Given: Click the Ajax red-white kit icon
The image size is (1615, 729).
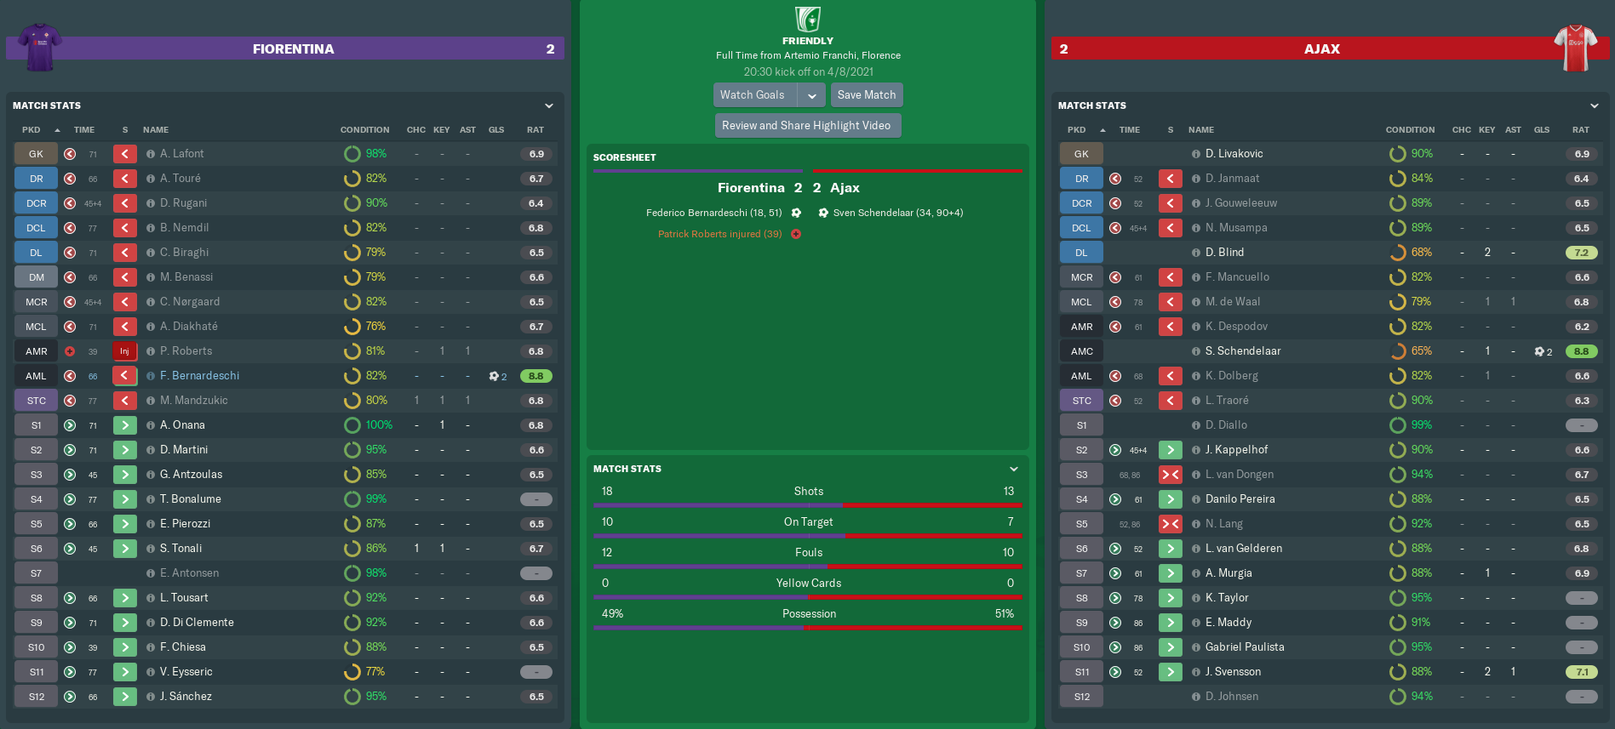Looking at the screenshot, I should coord(1575,47).
